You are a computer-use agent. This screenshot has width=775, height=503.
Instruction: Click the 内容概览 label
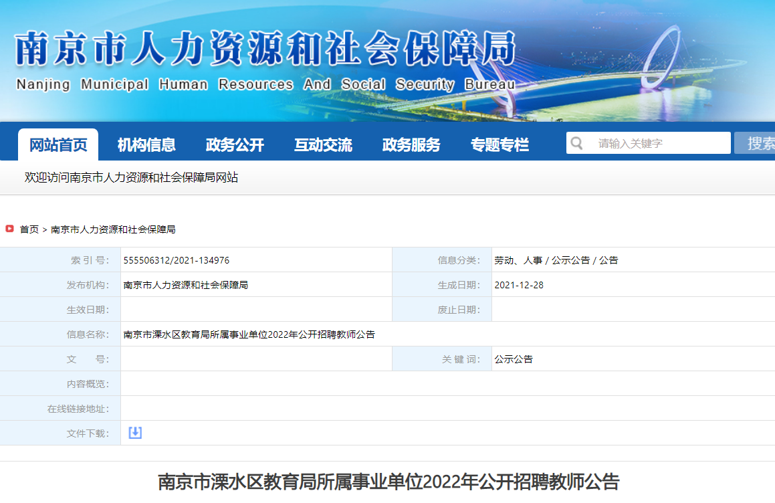point(88,384)
